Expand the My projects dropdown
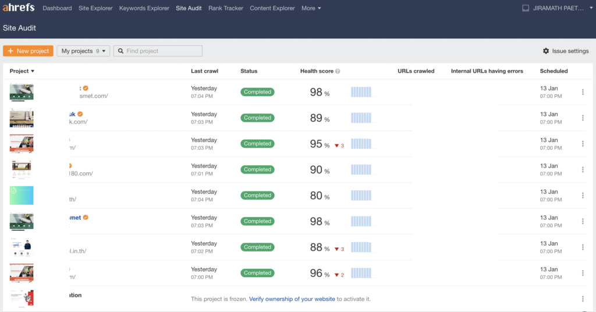Screen dimensions: 596x312 point(83,51)
